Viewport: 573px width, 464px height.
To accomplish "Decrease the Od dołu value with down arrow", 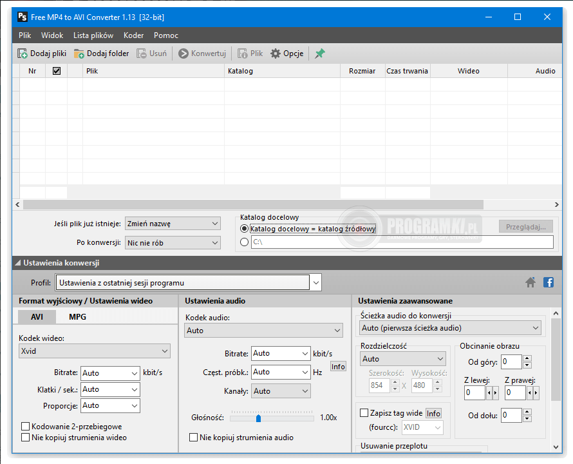I will point(527,419).
